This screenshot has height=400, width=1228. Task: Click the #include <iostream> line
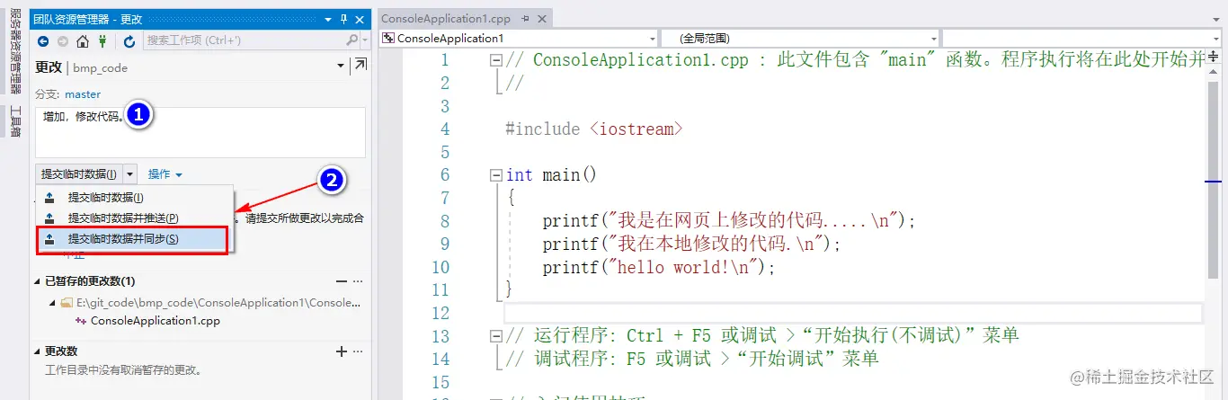click(x=594, y=129)
